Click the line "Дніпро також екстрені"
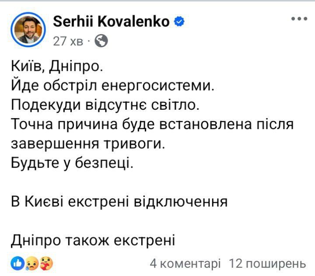This screenshot has width=315, height=276. [x=92, y=241]
